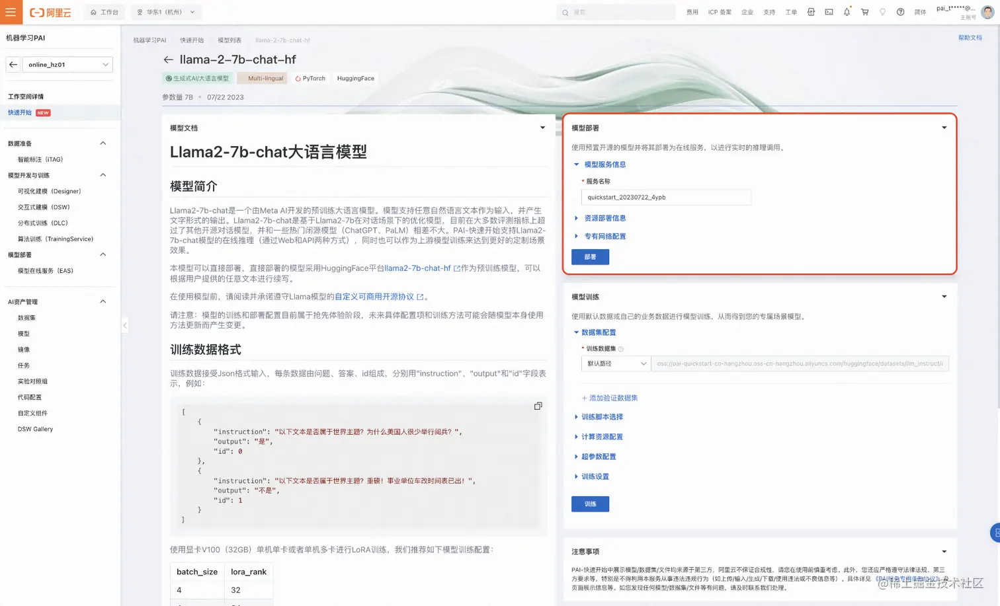Collapse the AI资产管理 sidebar section

pos(103,301)
